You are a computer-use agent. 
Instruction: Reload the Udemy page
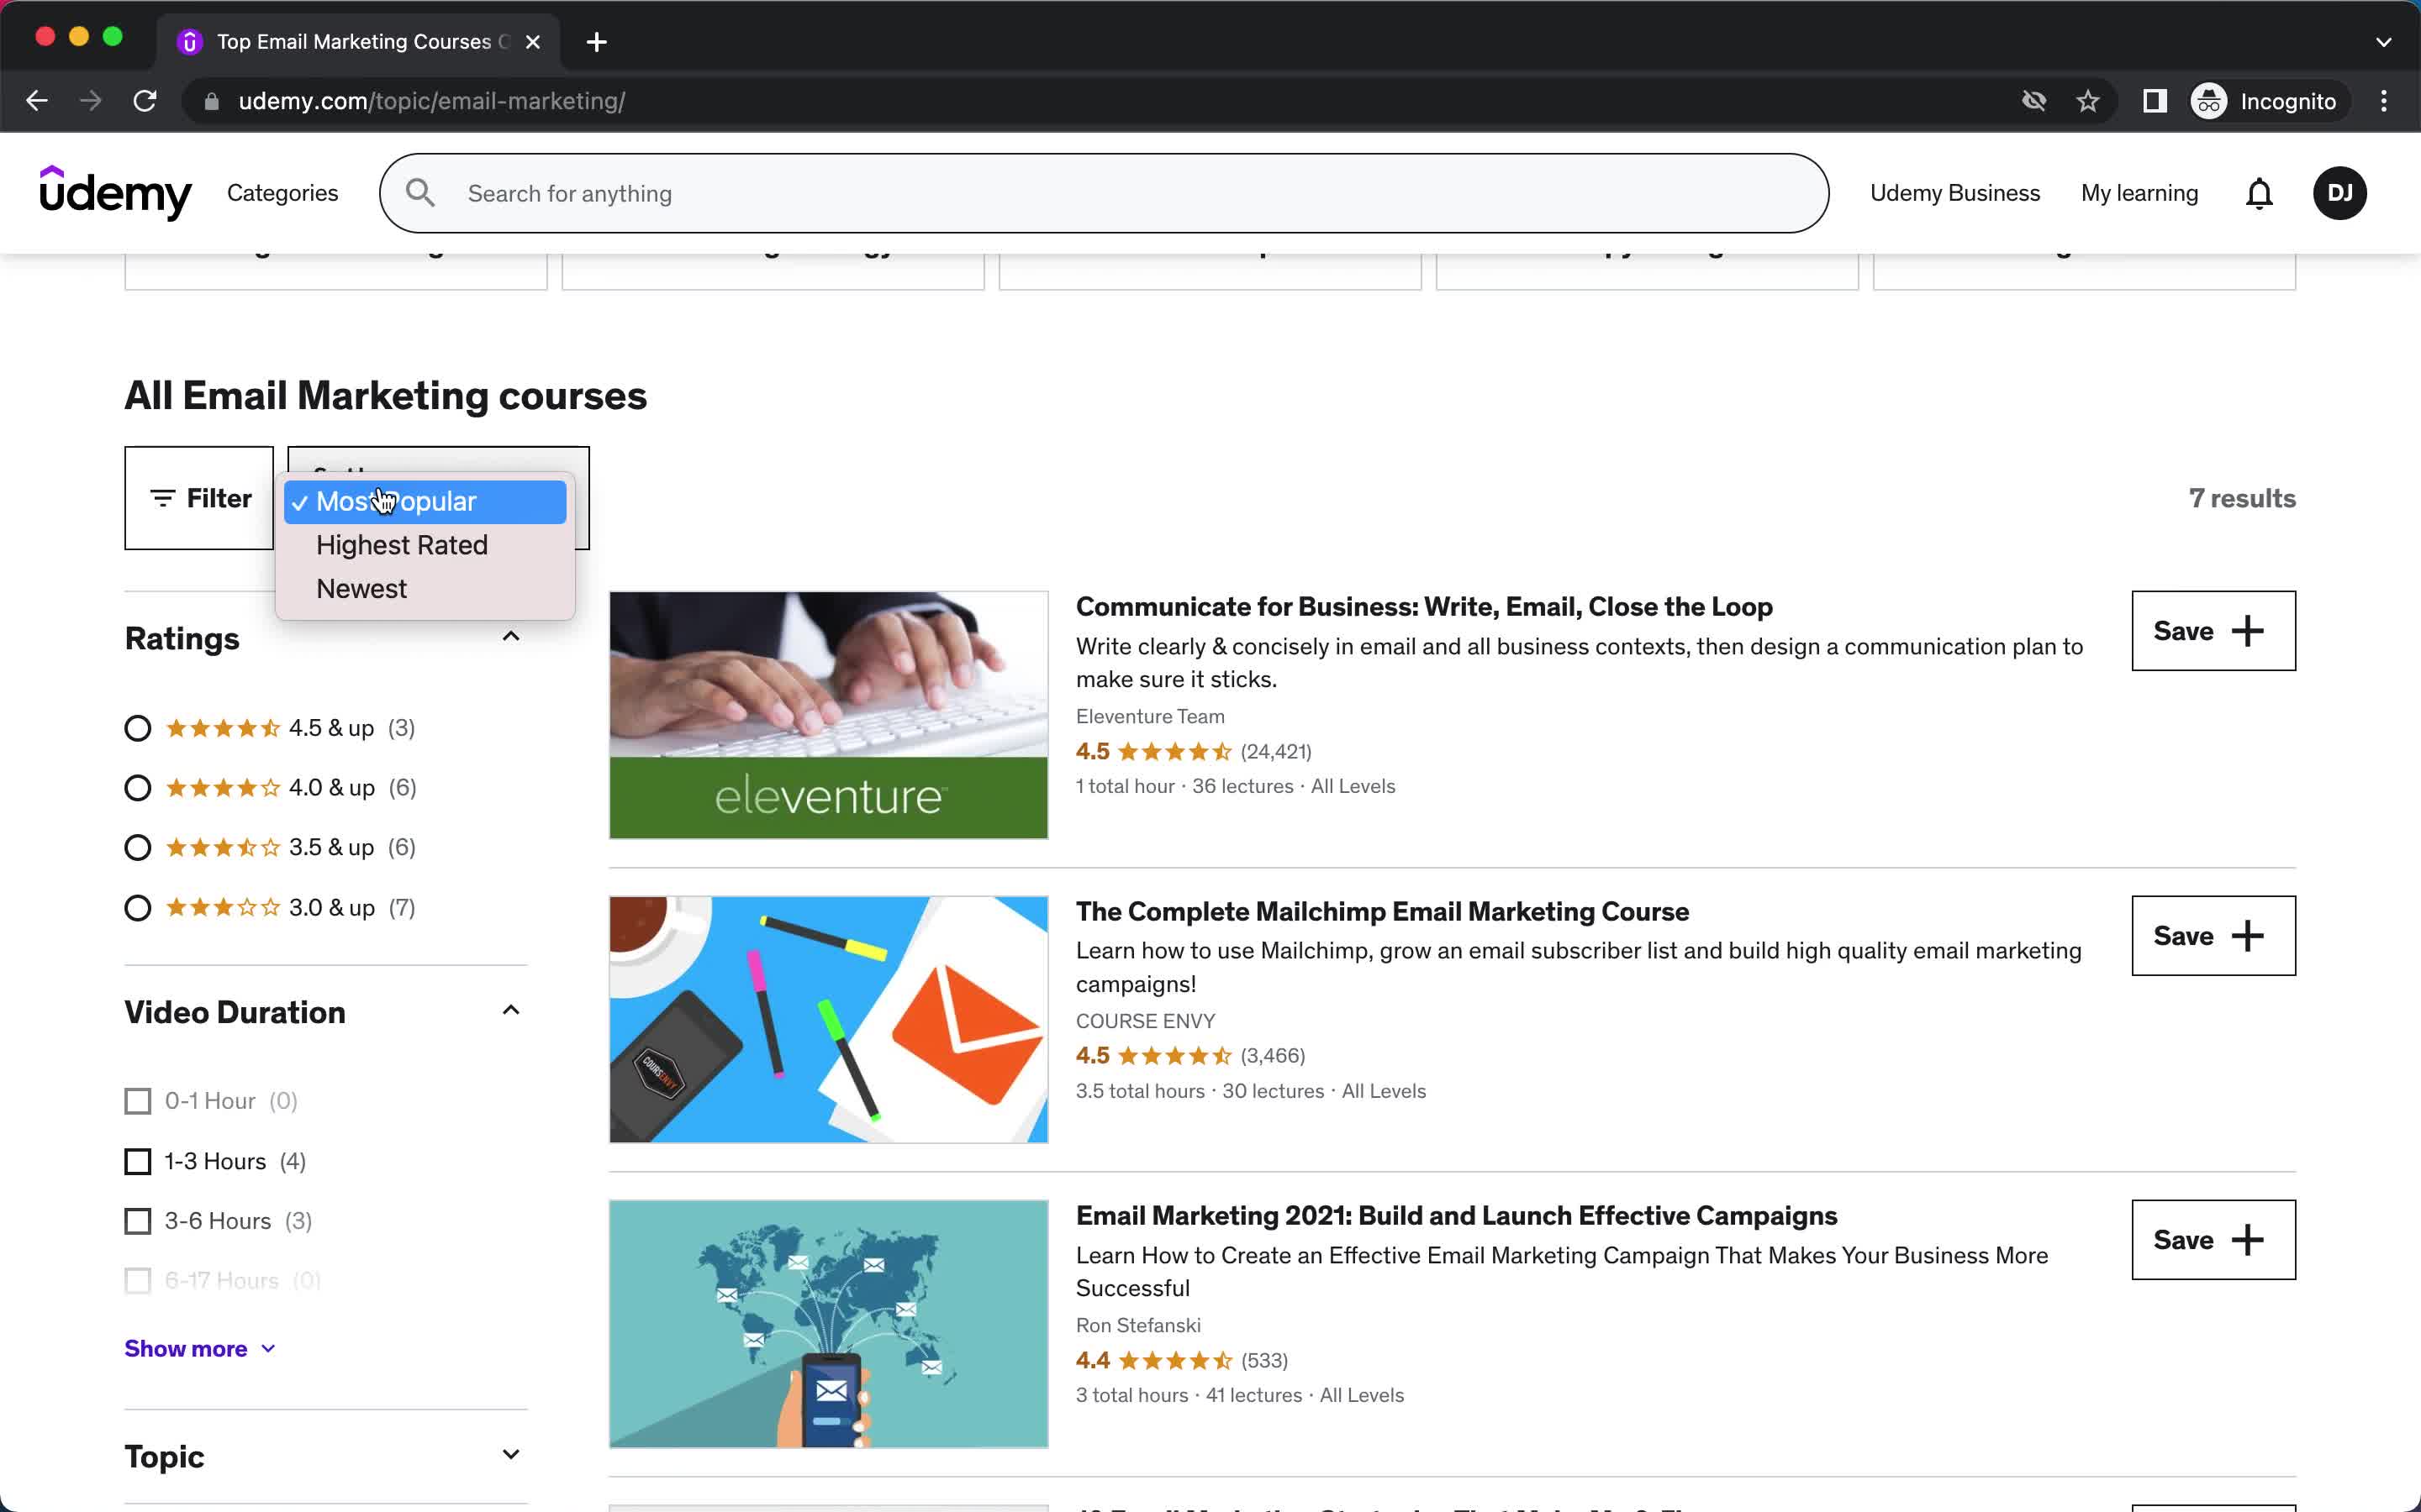coord(145,101)
